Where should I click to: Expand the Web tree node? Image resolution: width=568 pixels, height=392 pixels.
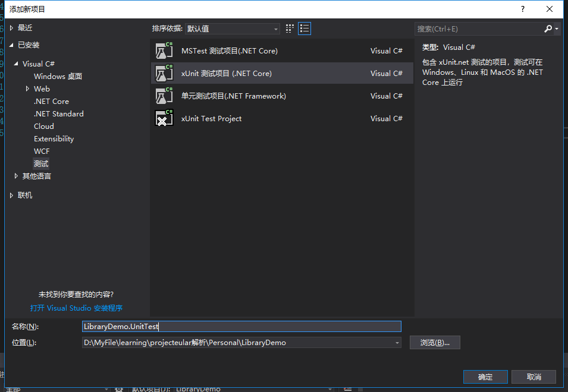click(x=27, y=88)
